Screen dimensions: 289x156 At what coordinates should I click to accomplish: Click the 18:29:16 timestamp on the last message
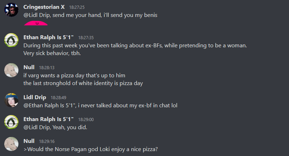coord(46,141)
